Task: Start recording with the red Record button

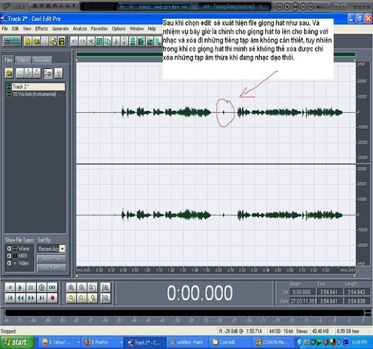Action: [x=52, y=298]
